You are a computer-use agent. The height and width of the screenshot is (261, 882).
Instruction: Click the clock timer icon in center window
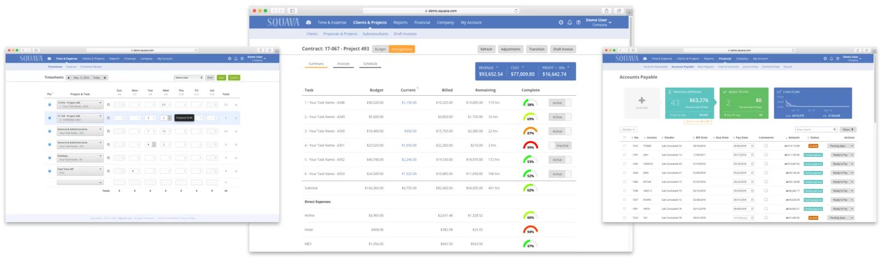[x=560, y=22]
